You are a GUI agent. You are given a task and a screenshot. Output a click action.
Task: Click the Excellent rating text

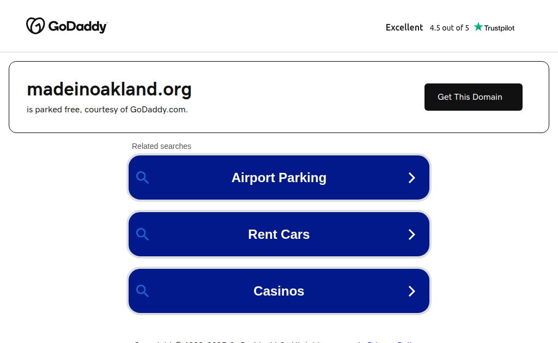click(404, 27)
